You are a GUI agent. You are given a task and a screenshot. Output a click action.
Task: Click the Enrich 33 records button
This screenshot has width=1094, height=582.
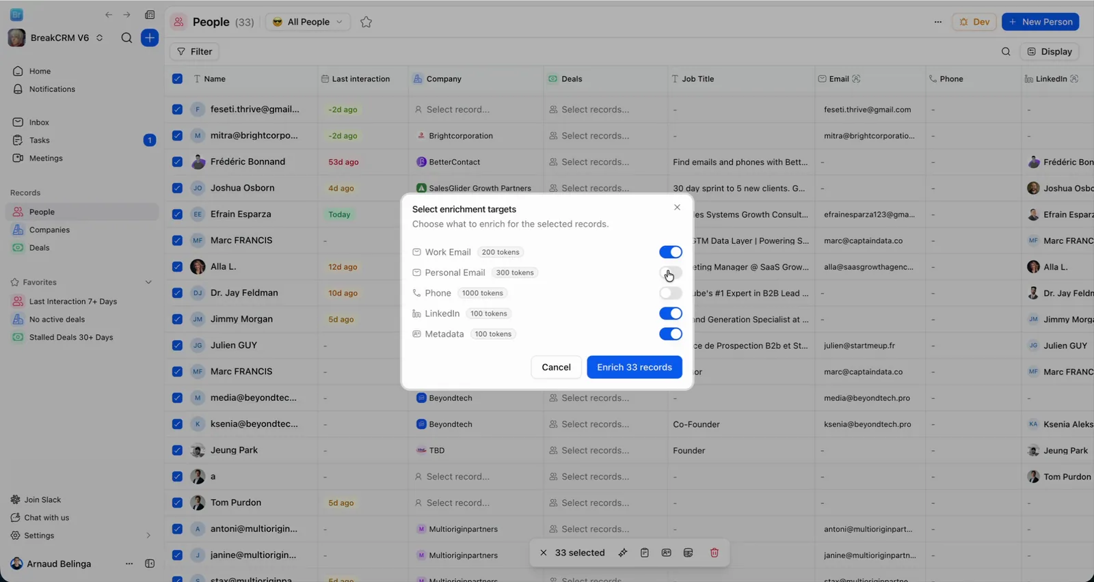(635, 368)
